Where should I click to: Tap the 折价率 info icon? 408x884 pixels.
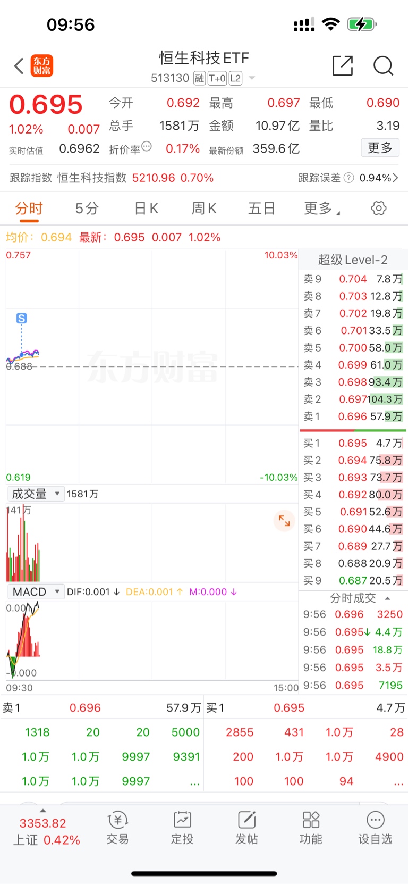point(147,146)
